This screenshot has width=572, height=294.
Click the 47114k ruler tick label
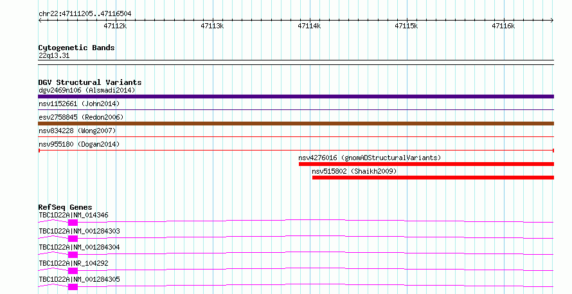click(x=309, y=26)
